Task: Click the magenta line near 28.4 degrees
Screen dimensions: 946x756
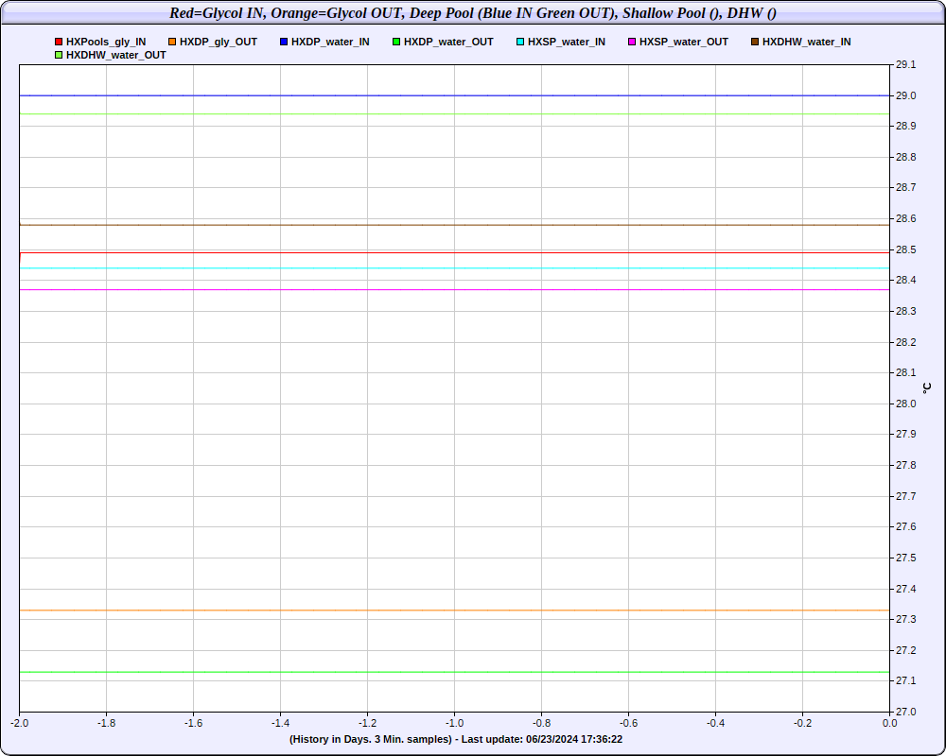Action: [454, 290]
